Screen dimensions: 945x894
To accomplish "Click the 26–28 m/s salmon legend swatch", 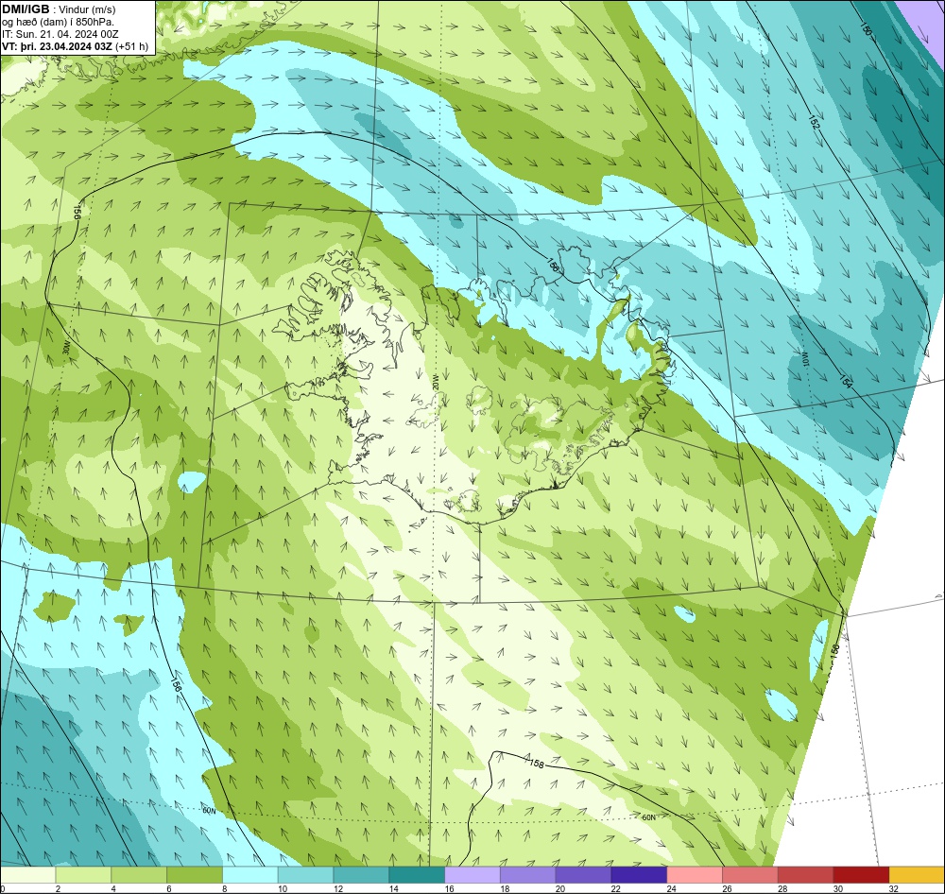I will pos(750,875).
